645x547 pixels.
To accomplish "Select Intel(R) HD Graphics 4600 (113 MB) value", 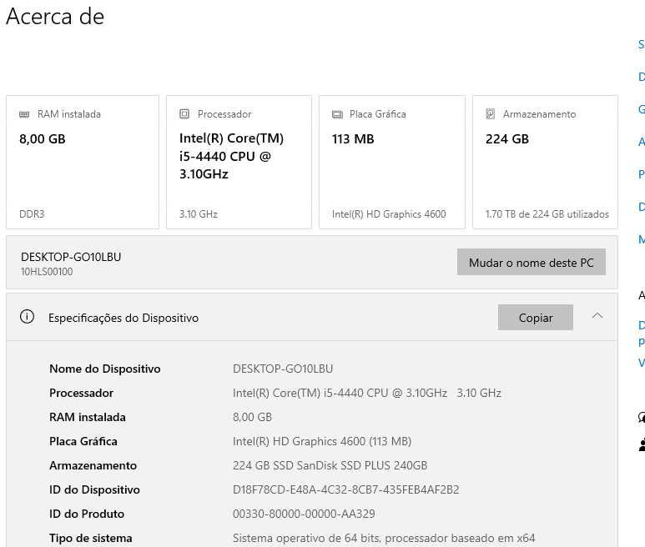I will click(x=322, y=441).
